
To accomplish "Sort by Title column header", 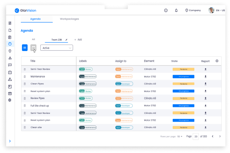I will click(x=33, y=61).
